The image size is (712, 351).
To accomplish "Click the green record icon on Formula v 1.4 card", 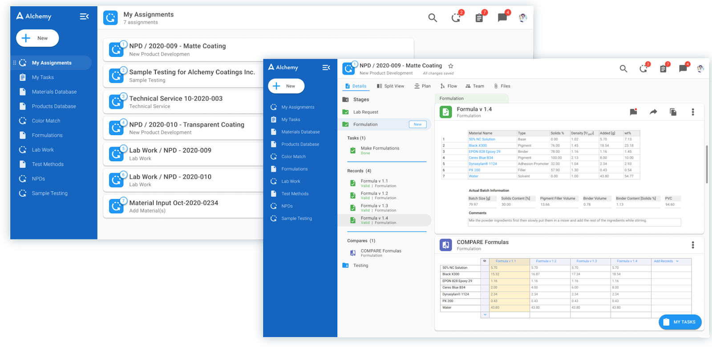I will click(446, 112).
